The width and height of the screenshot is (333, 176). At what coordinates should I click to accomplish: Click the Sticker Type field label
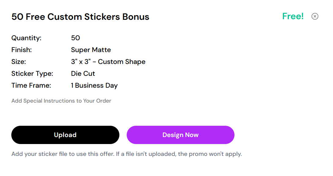coord(32,74)
